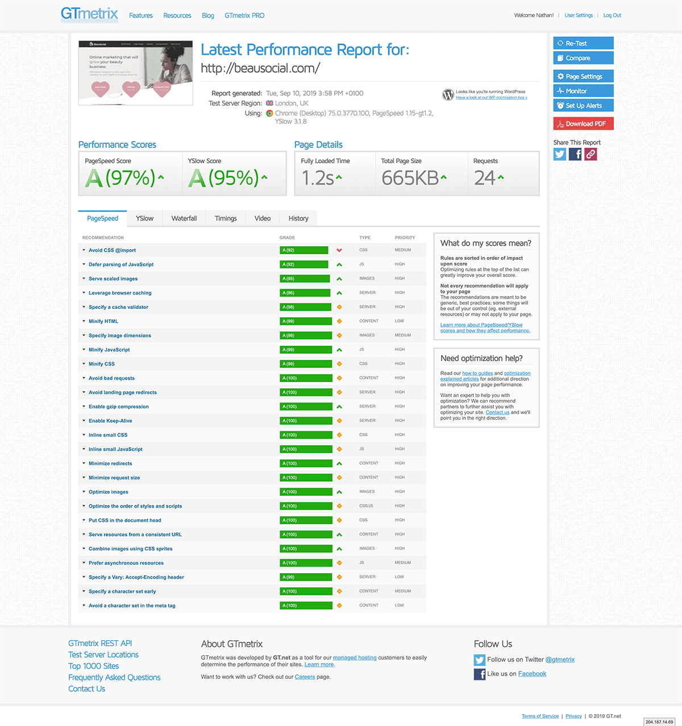This screenshot has width=682, height=726.
Task: Go to GTmetrix PRO page
Action: pyautogui.click(x=244, y=15)
